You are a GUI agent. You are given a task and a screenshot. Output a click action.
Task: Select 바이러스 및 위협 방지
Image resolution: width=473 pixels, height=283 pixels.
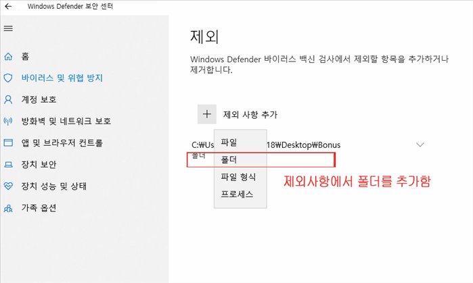[62, 78]
